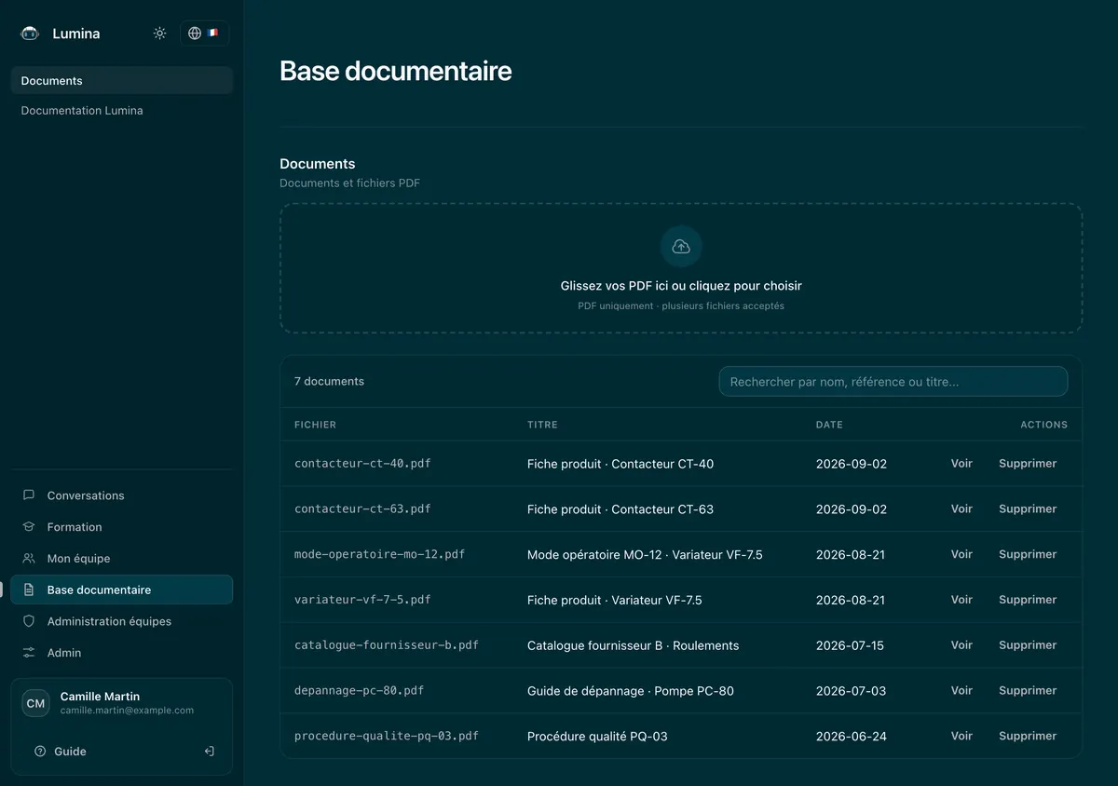Open the Admin section label
This screenshot has height=786, width=1118.
(x=64, y=653)
